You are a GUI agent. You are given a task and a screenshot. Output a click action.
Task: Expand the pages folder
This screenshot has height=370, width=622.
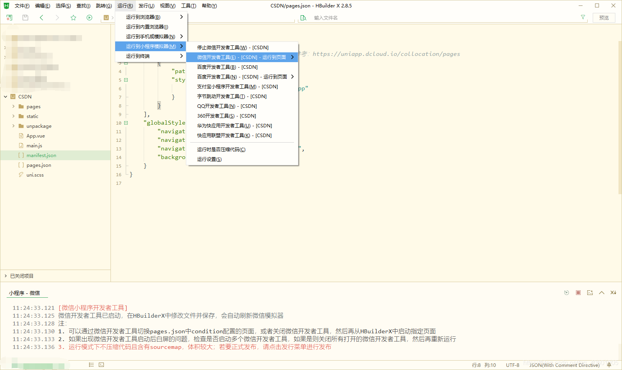click(x=13, y=106)
